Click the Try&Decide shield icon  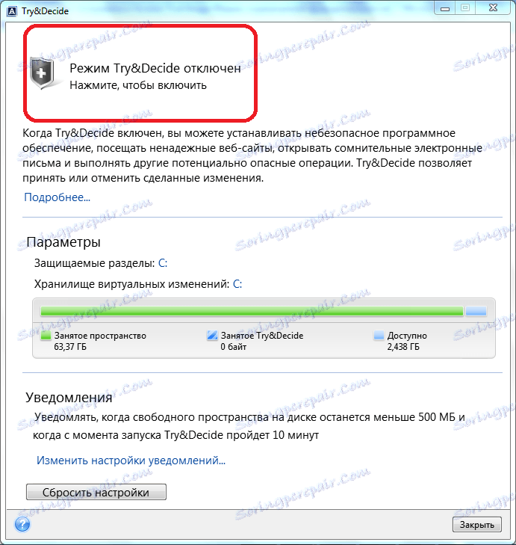coord(42,73)
